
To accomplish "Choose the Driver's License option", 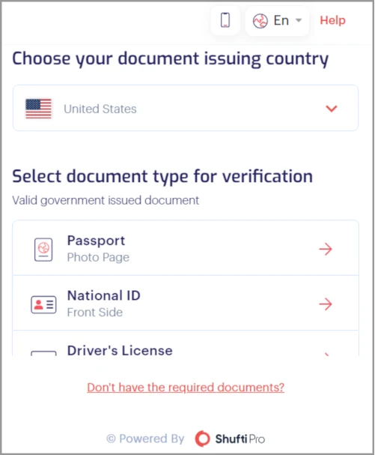I will [x=186, y=343].
